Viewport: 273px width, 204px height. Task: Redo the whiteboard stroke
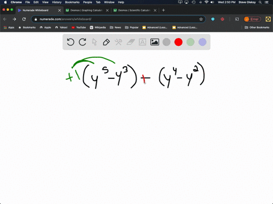click(82, 42)
